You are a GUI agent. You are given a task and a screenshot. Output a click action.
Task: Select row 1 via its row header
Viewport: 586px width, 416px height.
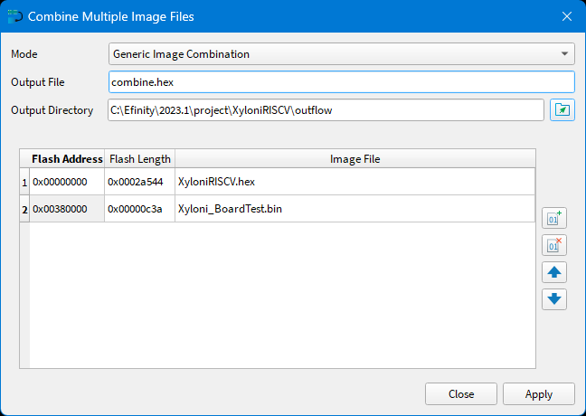(24, 181)
